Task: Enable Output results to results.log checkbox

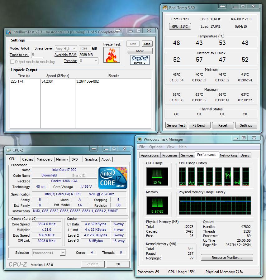Action: pos(12,62)
